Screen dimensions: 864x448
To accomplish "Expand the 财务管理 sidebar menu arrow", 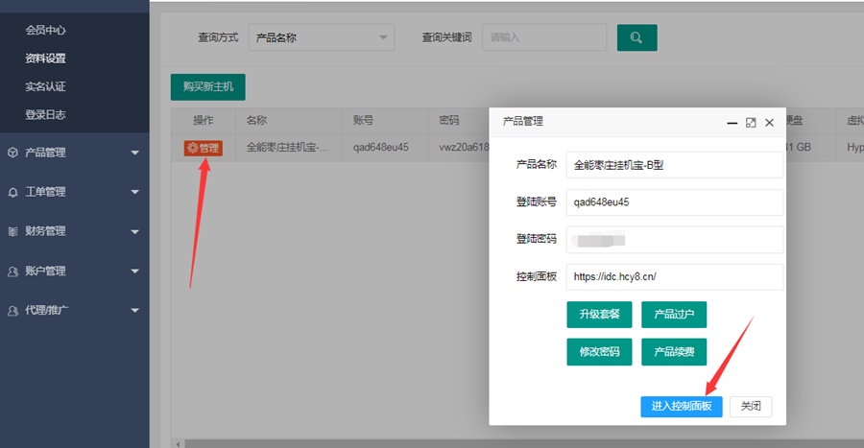I will 134,231.
